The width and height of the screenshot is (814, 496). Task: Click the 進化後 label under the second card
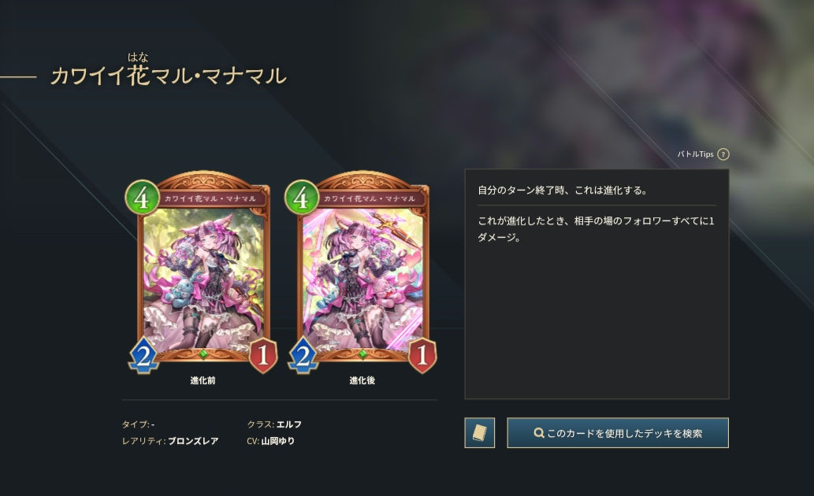point(362,380)
